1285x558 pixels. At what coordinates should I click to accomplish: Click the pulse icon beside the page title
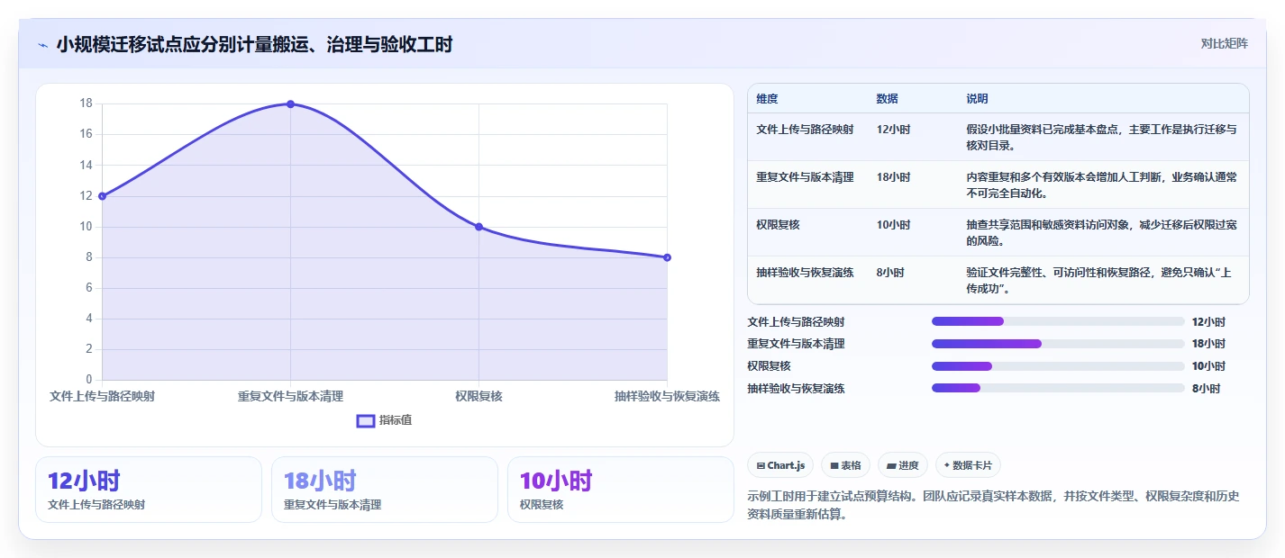(43, 44)
